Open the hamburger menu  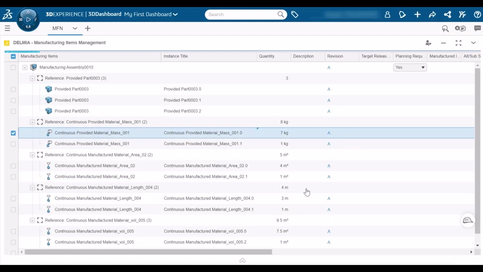tap(8, 28)
